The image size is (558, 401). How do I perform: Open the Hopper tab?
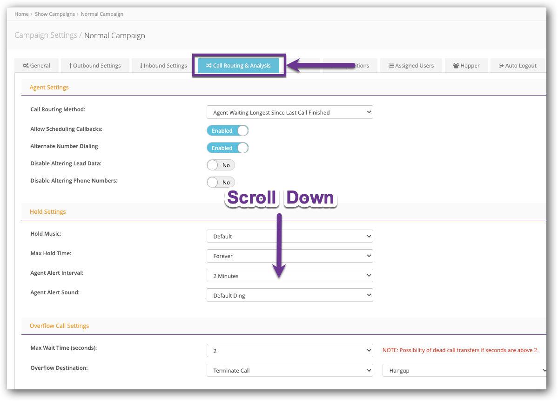point(466,66)
